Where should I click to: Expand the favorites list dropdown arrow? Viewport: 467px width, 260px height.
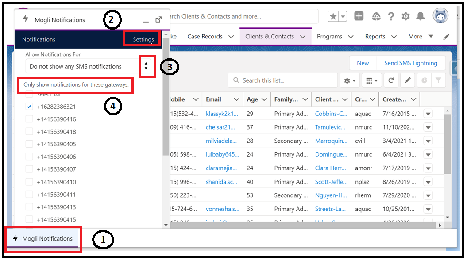343,16
